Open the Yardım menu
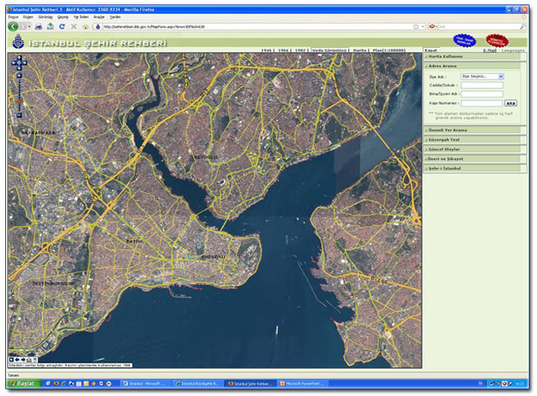This screenshot has height=396, width=537. 115,17
